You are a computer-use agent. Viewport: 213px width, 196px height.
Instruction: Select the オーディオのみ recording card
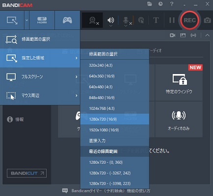179,120
